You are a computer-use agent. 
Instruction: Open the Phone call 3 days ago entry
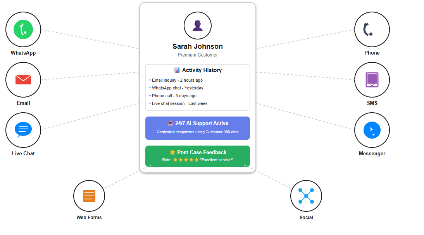(174, 96)
